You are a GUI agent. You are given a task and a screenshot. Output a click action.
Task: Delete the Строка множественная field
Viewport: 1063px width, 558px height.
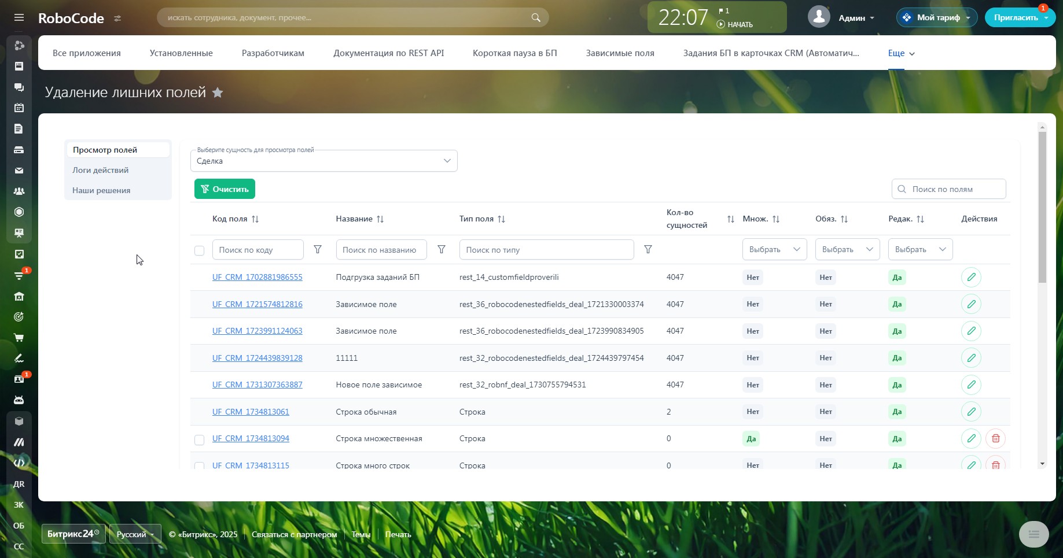click(x=995, y=438)
